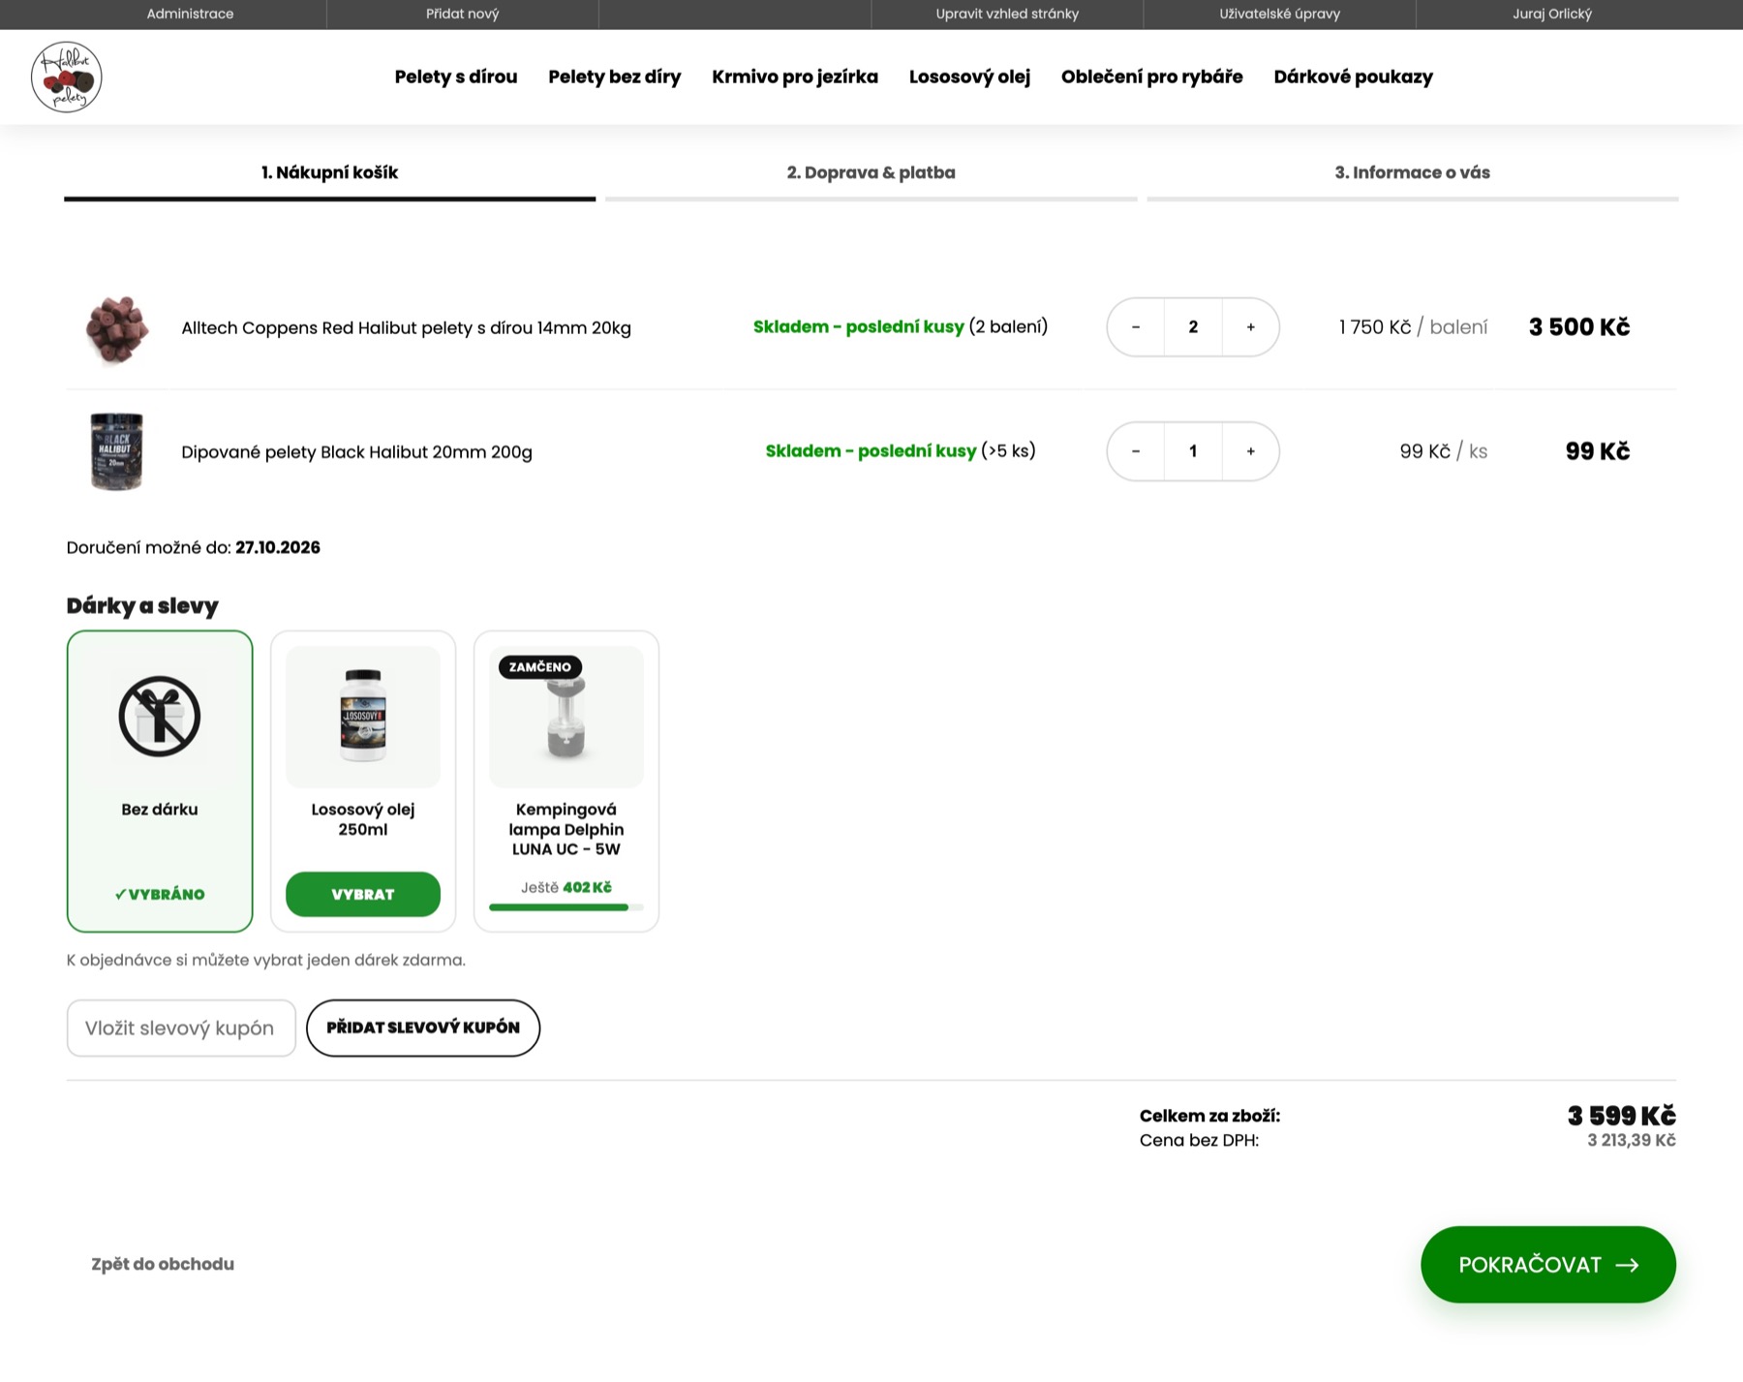This screenshot has height=1382, width=1743.
Task: Go back via Zpět do obchodu
Action: point(163,1264)
